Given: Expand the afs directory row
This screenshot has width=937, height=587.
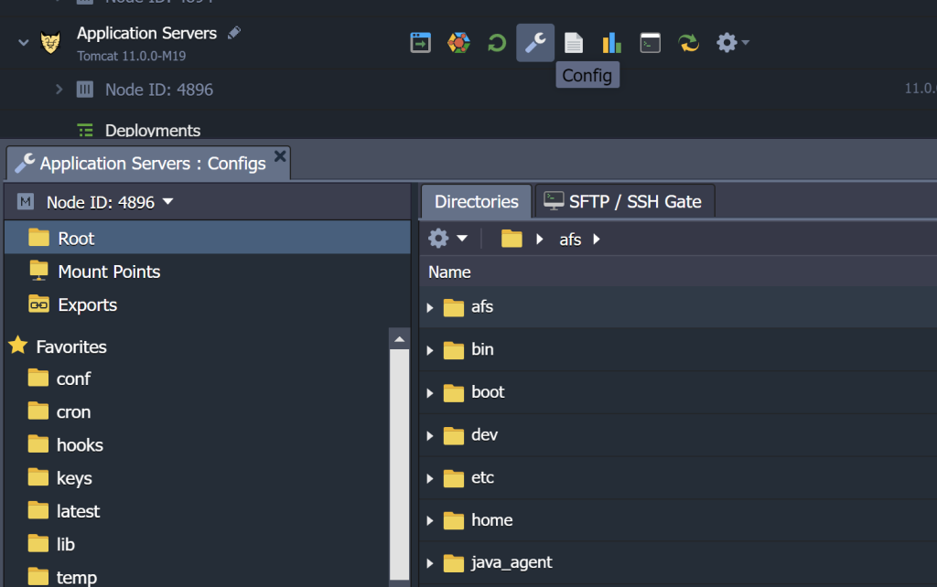Looking at the screenshot, I should coord(430,307).
